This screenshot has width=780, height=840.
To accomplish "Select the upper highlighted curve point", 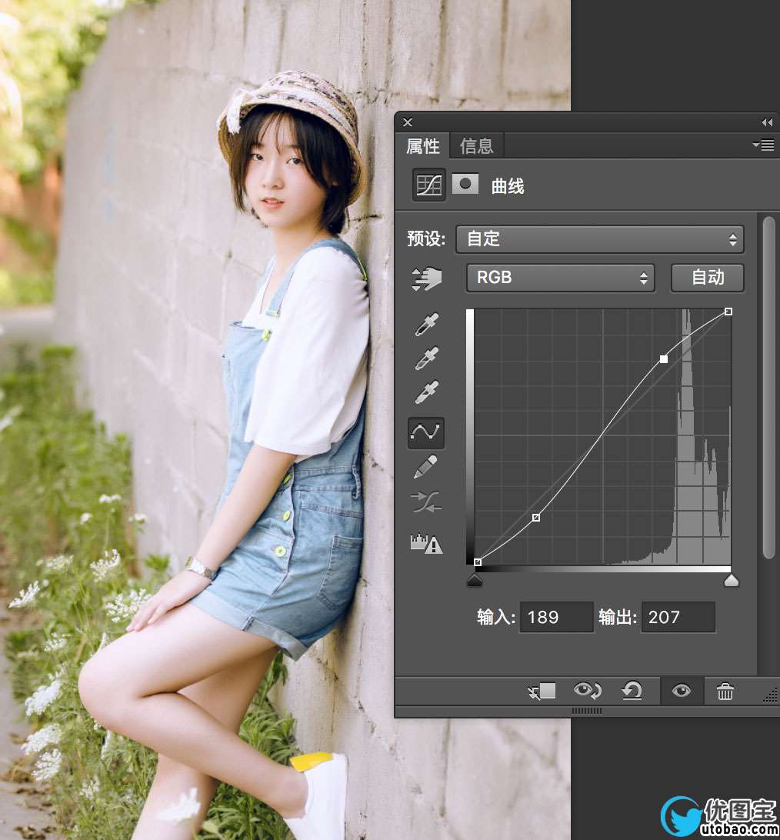I will (664, 359).
